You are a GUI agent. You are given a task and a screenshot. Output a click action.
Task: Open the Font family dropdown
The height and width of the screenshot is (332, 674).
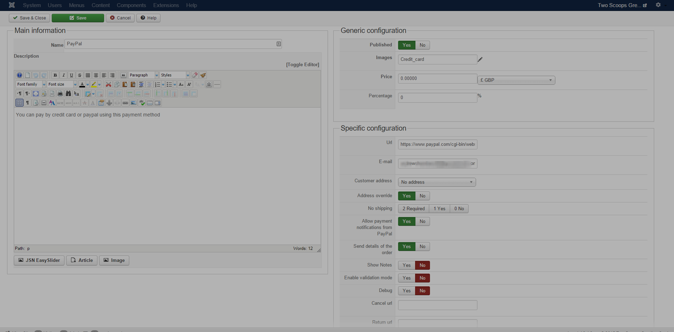(x=31, y=84)
